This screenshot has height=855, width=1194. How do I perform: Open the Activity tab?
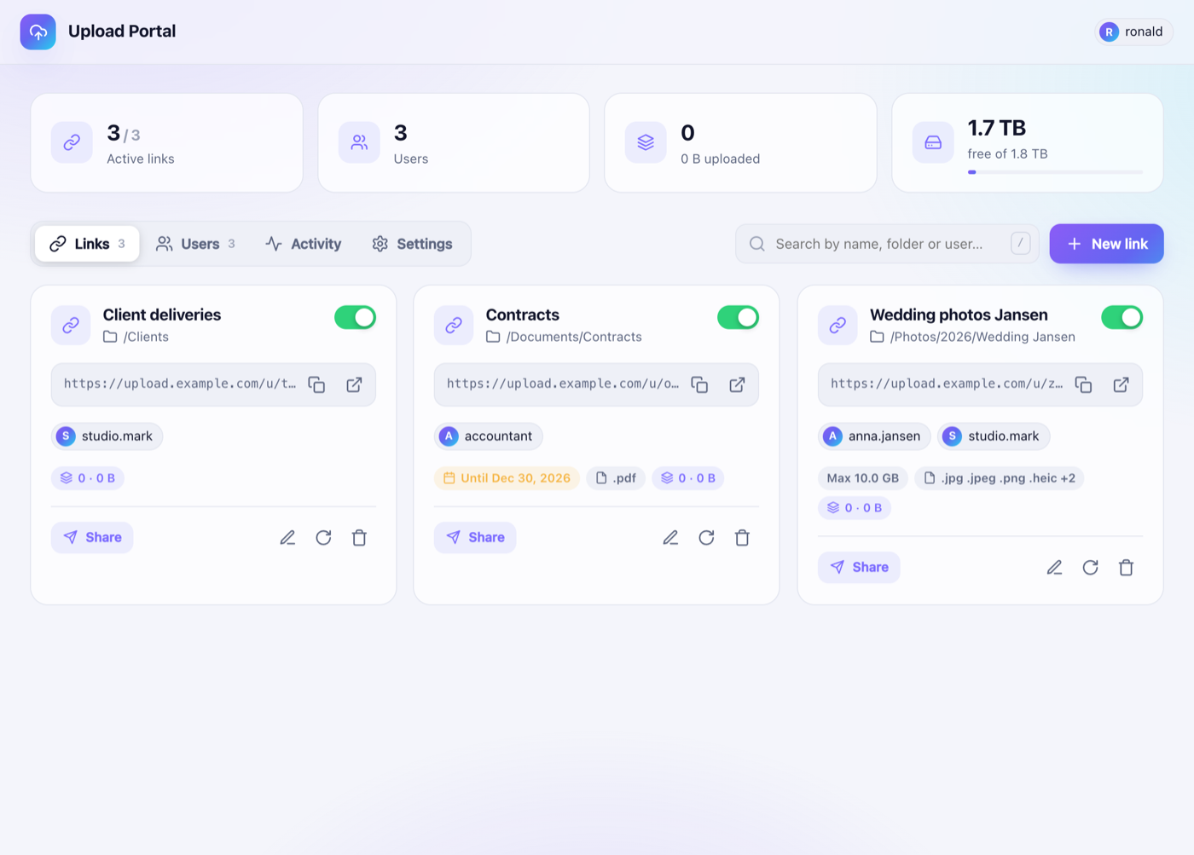coord(303,244)
